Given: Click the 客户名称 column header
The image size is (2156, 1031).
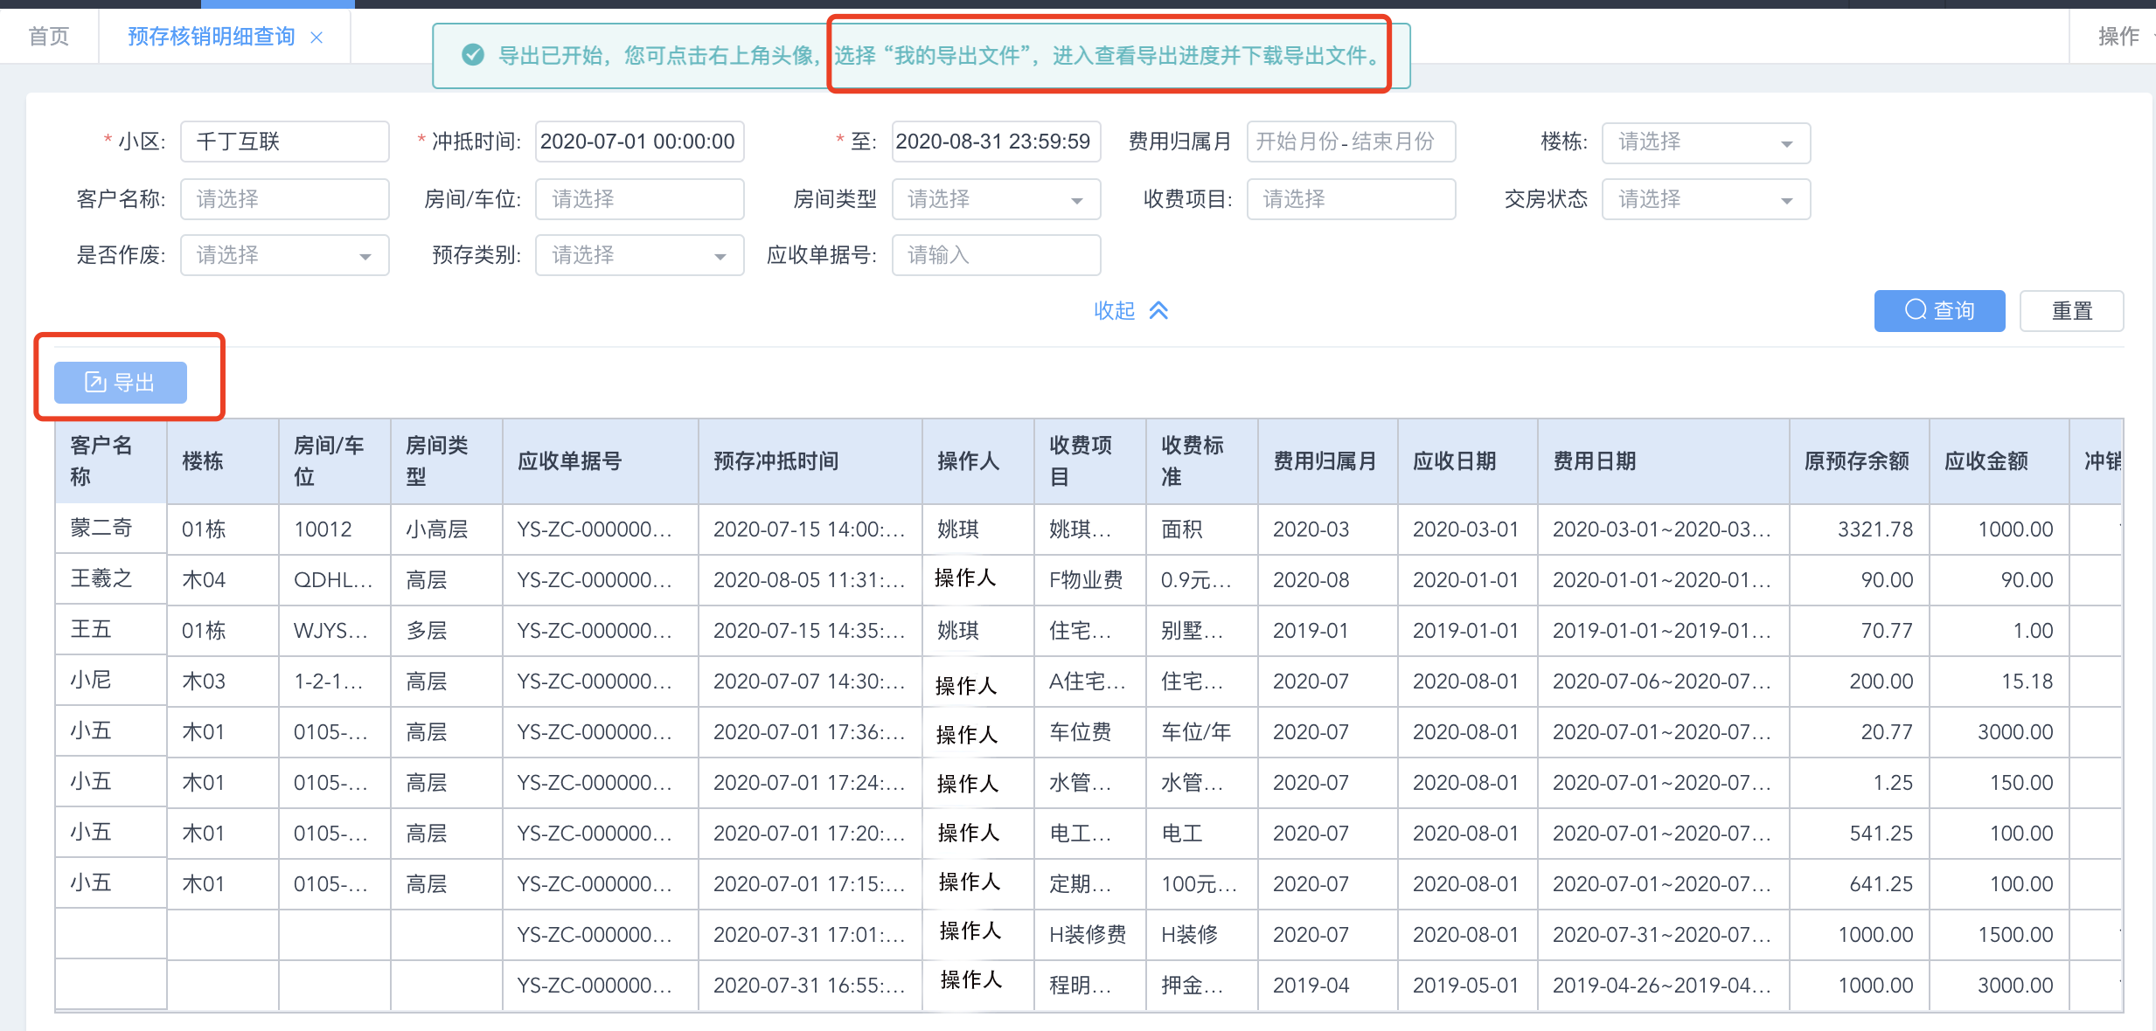Looking at the screenshot, I should click(x=111, y=461).
